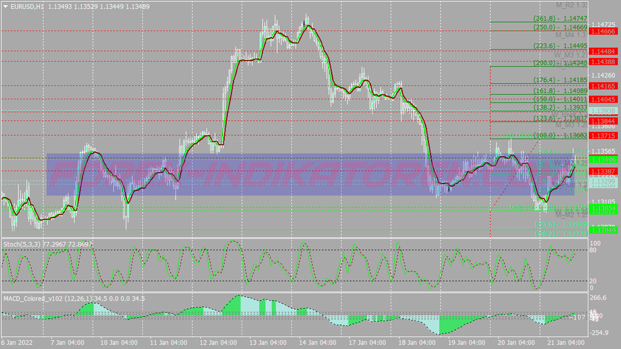Click the 1.14260 axis price tick

pyautogui.click(x=603, y=75)
